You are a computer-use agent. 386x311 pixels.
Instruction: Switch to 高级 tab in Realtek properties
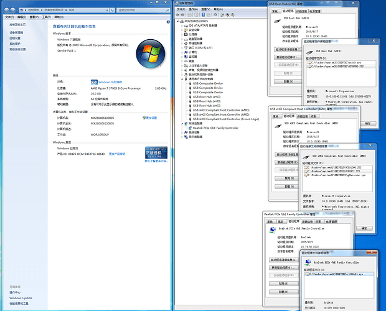click(x=281, y=222)
